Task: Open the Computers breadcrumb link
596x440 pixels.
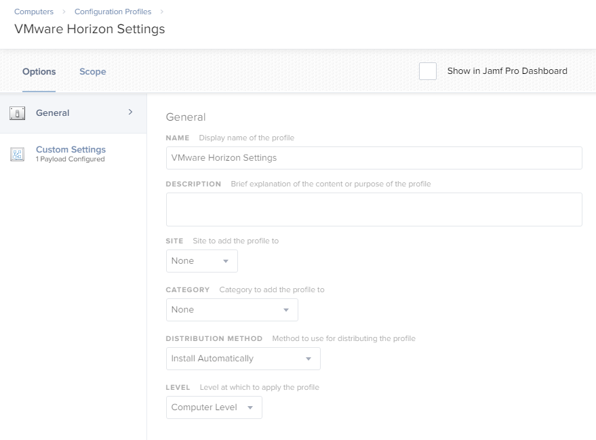Action: 34,12
